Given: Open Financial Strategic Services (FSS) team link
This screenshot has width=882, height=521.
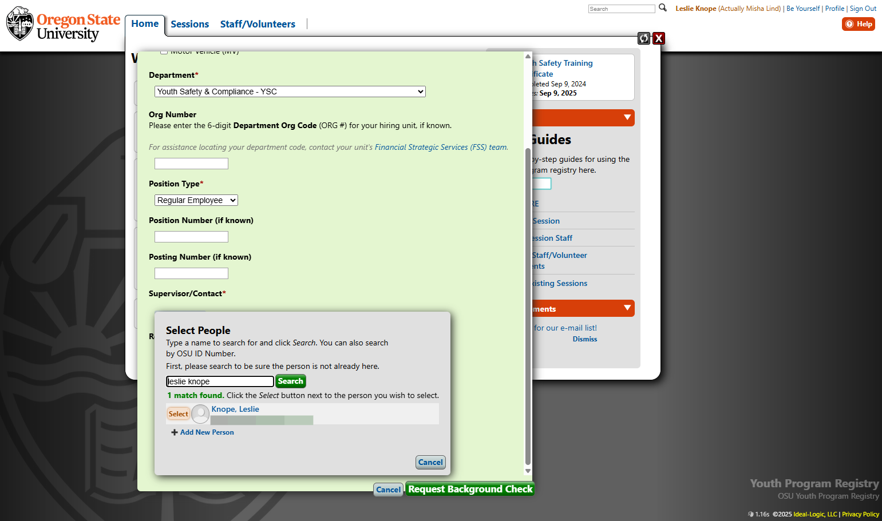Looking at the screenshot, I should point(441,147).
